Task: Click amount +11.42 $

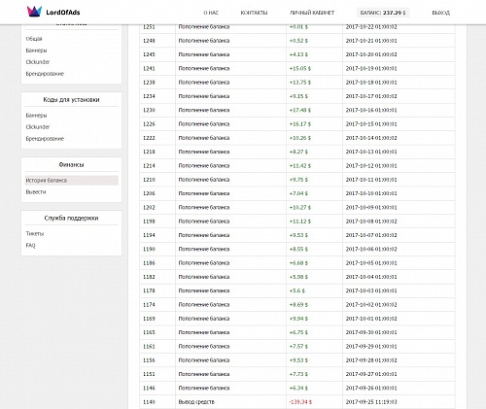Action: pos(299,166)
